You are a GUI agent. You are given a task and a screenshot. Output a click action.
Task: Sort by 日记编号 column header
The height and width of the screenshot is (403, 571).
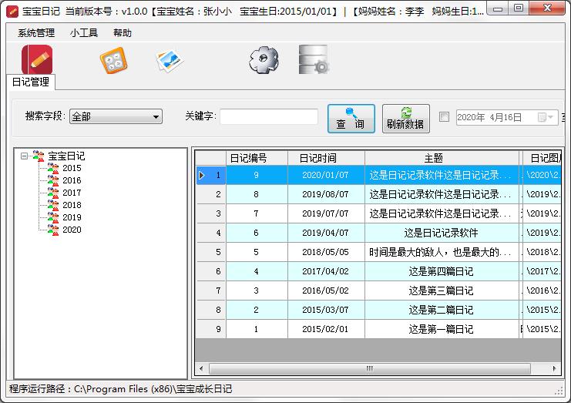[x=257, y=158]
